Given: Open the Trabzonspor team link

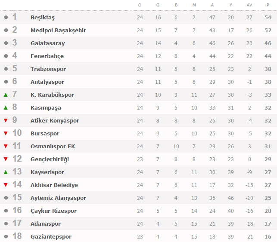Looking at the screenshot, I should [x=48, y=69].
